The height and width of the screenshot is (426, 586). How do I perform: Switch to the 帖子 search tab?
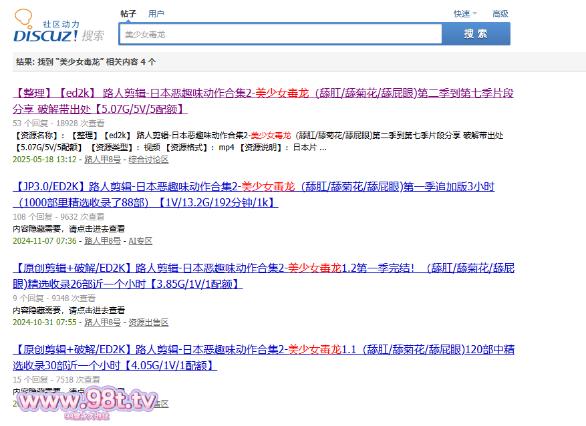[128, 13]
